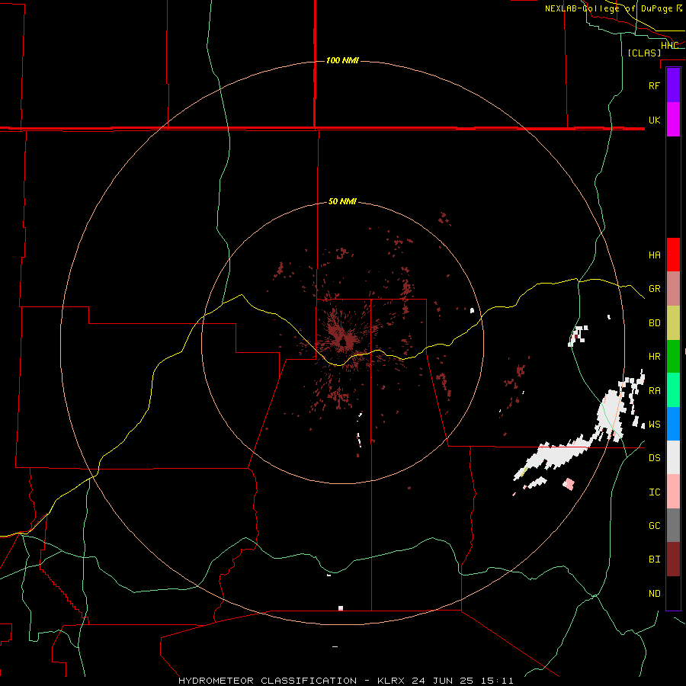The image size is (686, 686).
Task: Click the UK magenta legend swatch
Action: 673,120
